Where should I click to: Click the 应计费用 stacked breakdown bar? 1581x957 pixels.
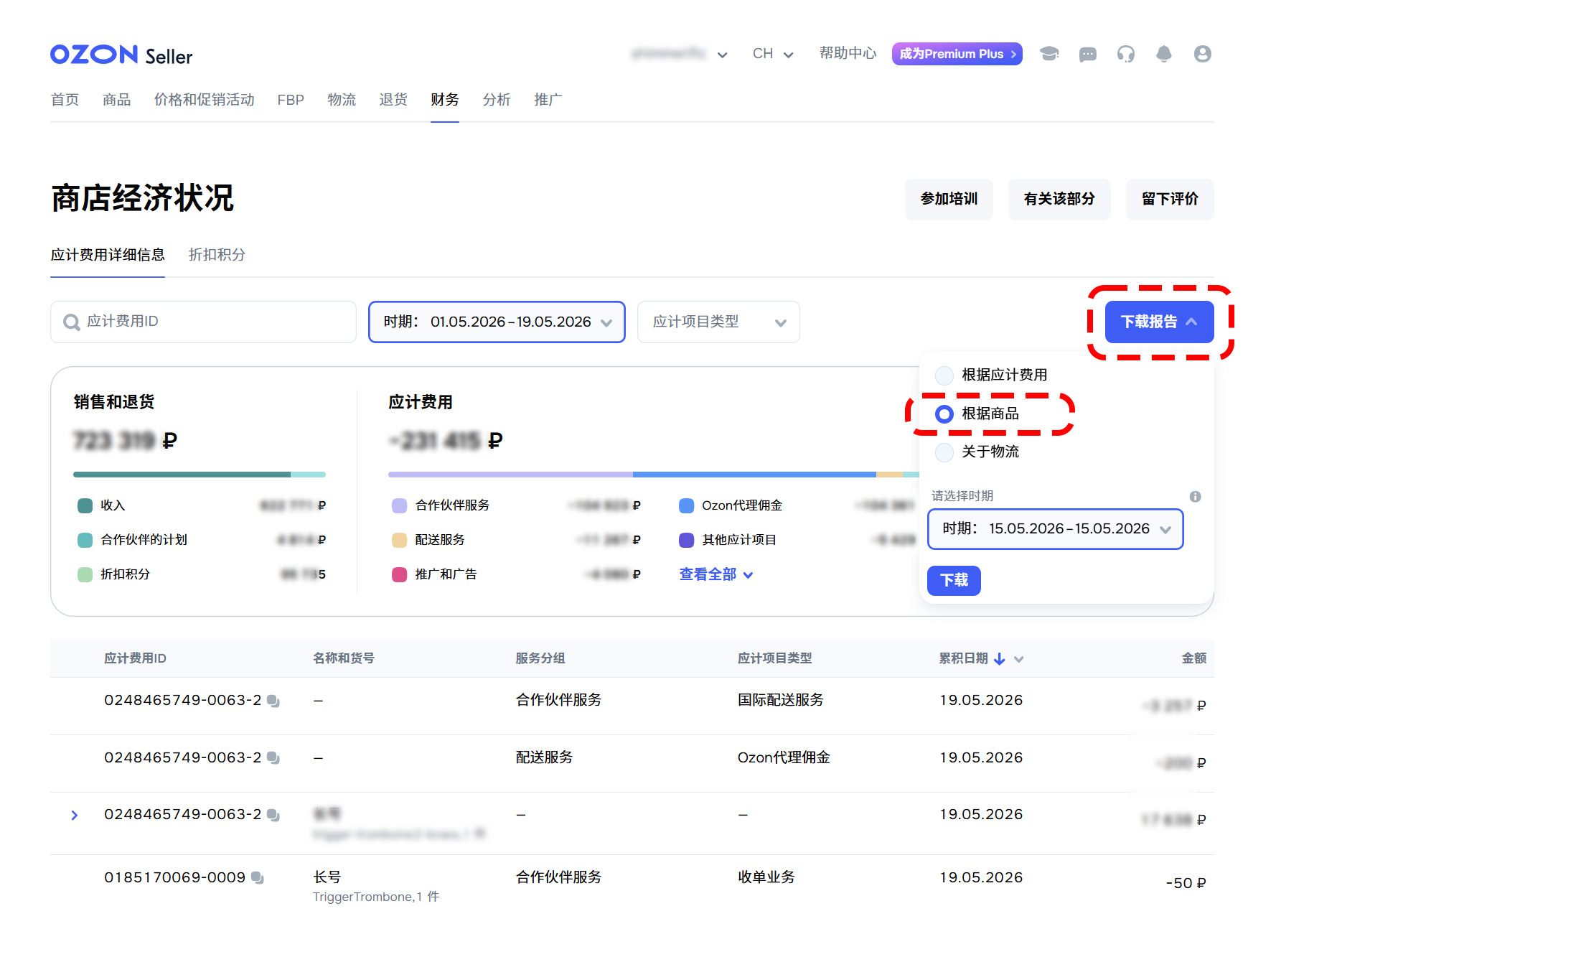click(x=654, y=475)
